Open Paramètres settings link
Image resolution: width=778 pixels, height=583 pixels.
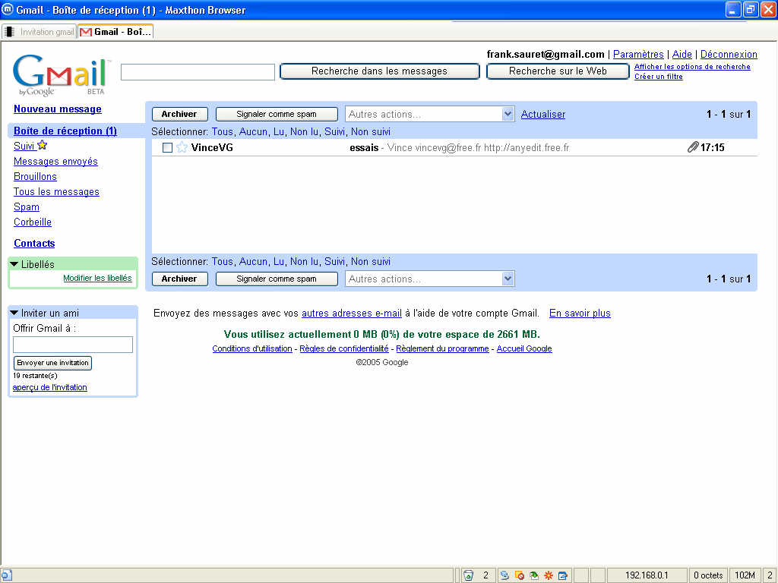(x=638, y=55)
